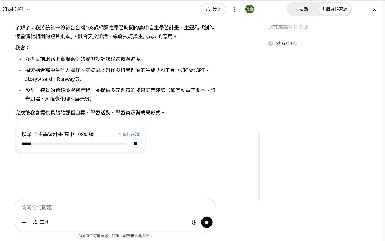Viewport: 385px width, 241px height.
Task: Stop the research via card stop button
Action: coord(136,143)
